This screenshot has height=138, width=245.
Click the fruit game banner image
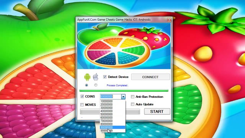pos(124,46)
